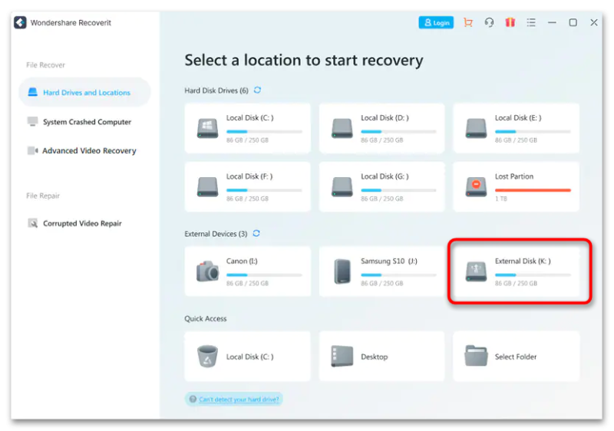Screen dimensions: 614x431
Task: Click the Lost Partion red drive icon
Action: pyautogui.click(x=476, y=187)
